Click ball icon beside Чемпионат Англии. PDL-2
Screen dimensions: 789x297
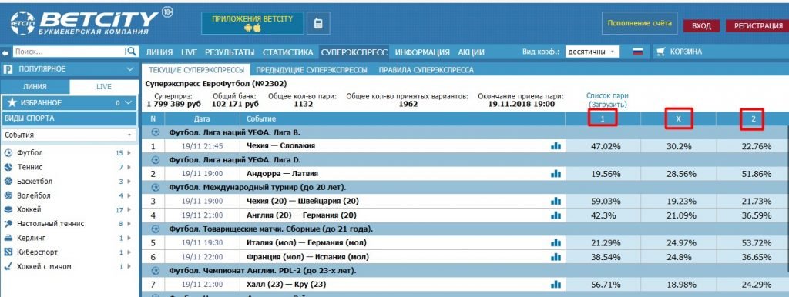(156, 271)
